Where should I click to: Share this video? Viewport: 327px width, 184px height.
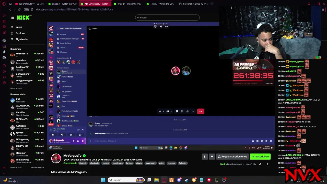pos(260,164)
